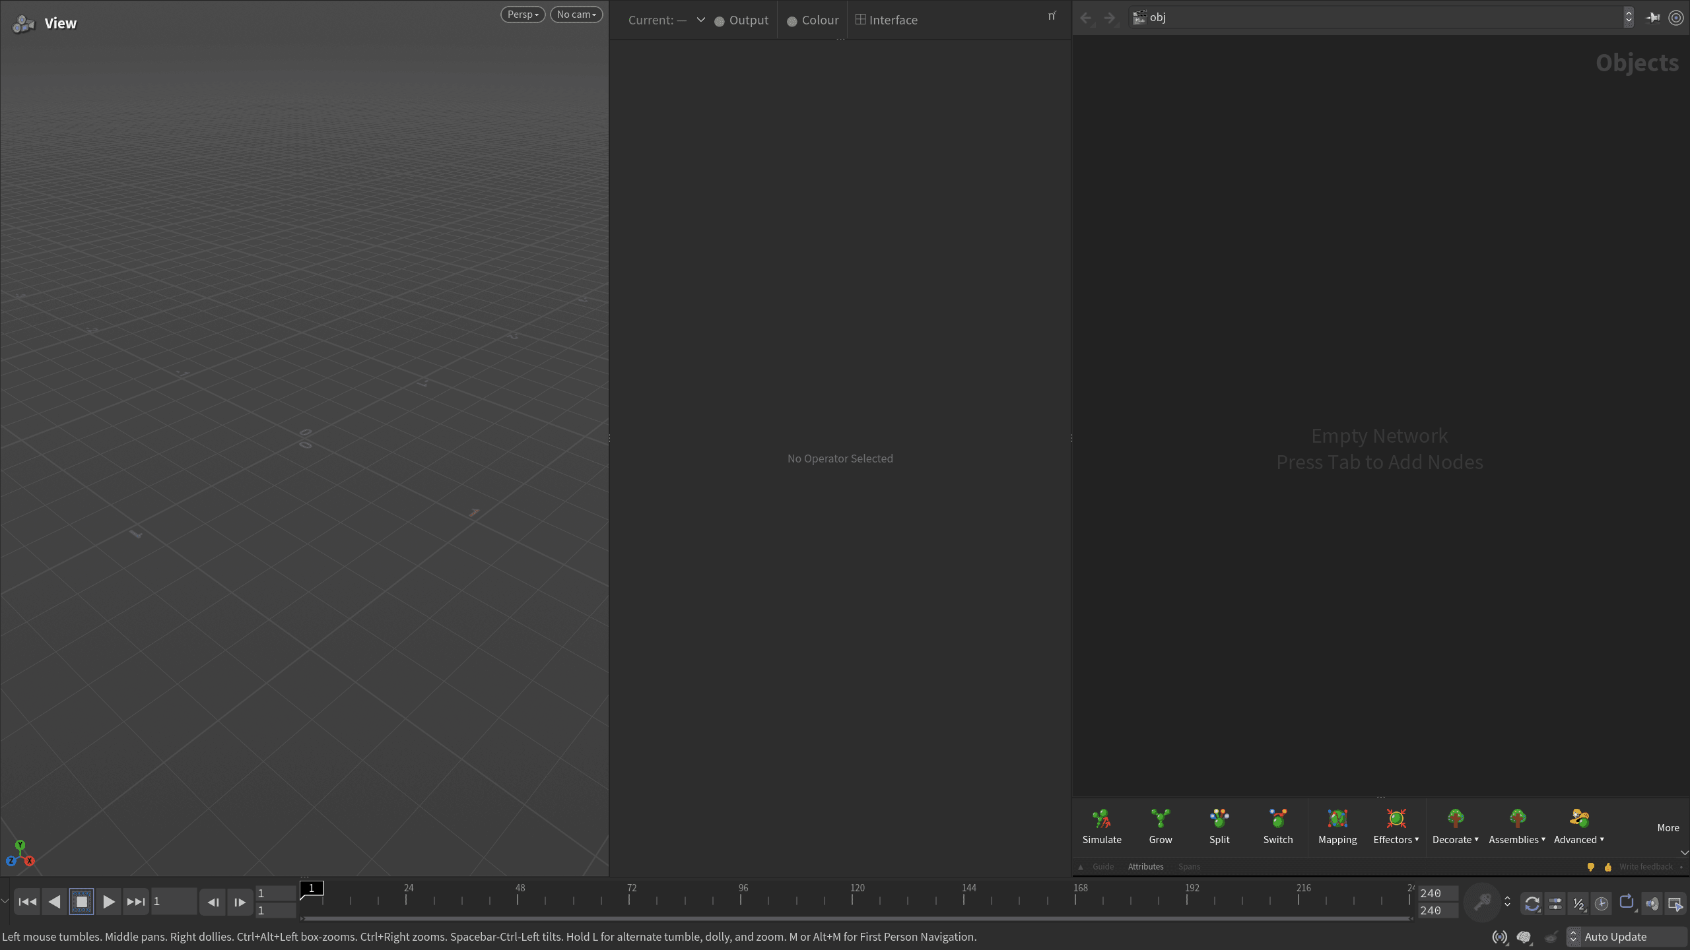1690x950 pixels.
Task: Click the upper start frame field
Action: pos(276,893)
